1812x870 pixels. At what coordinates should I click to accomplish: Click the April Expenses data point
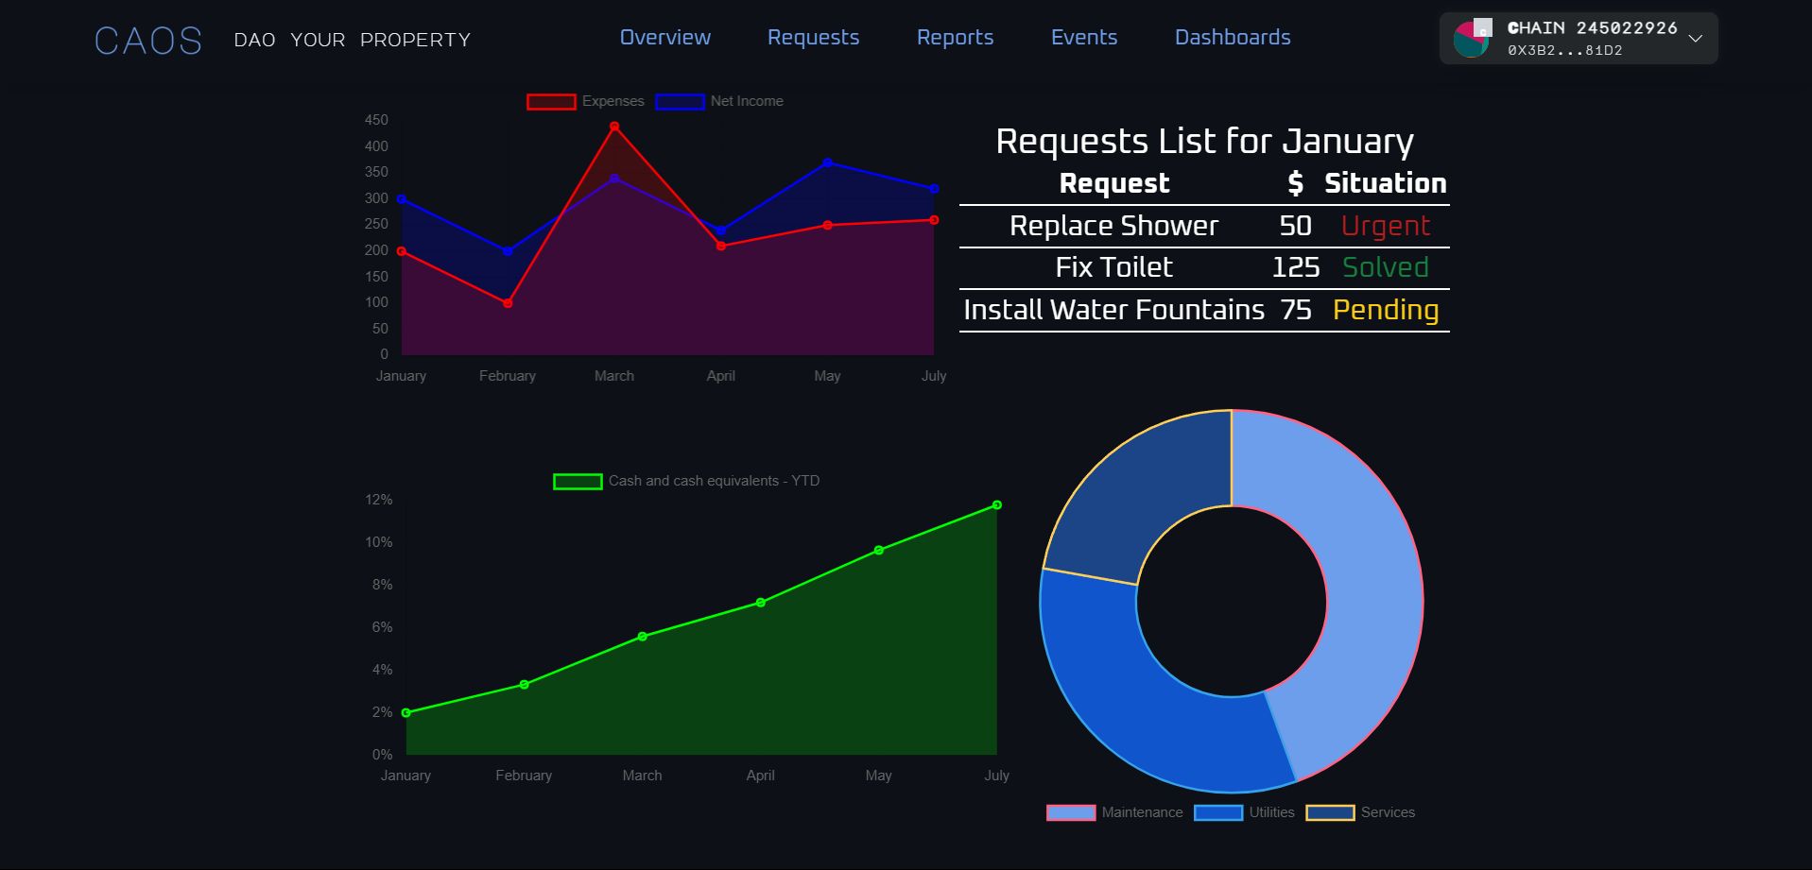pyautogui.click(x=721, y=247)
